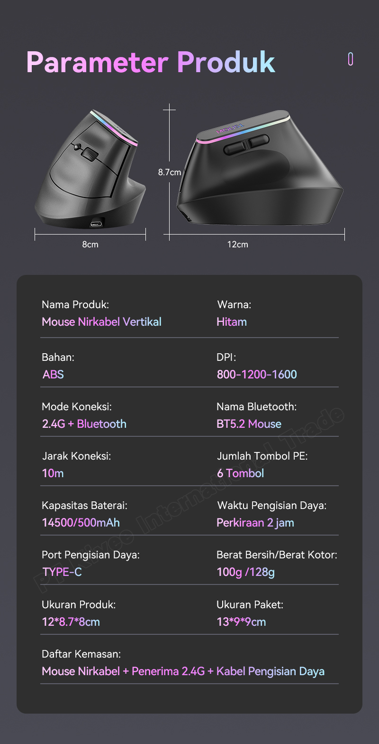Screen dimensions: 379x744
Task: Click the pill-shaped icon beside the title
Action: 351,59
